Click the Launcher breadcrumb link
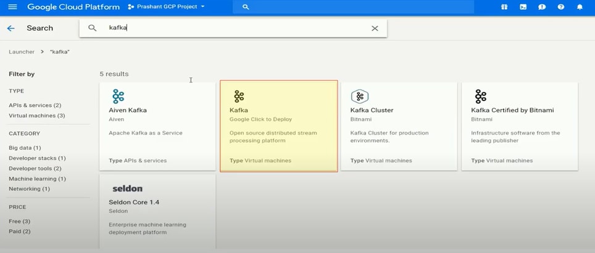This screenshot has height=253, width=595. (22, 52)
